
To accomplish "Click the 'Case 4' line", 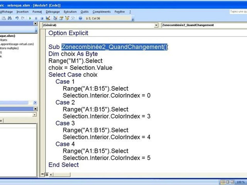I will 65,144.
